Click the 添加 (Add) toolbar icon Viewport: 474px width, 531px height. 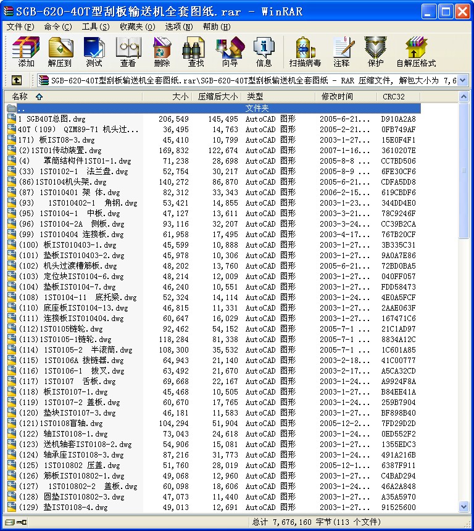(26, 52)
